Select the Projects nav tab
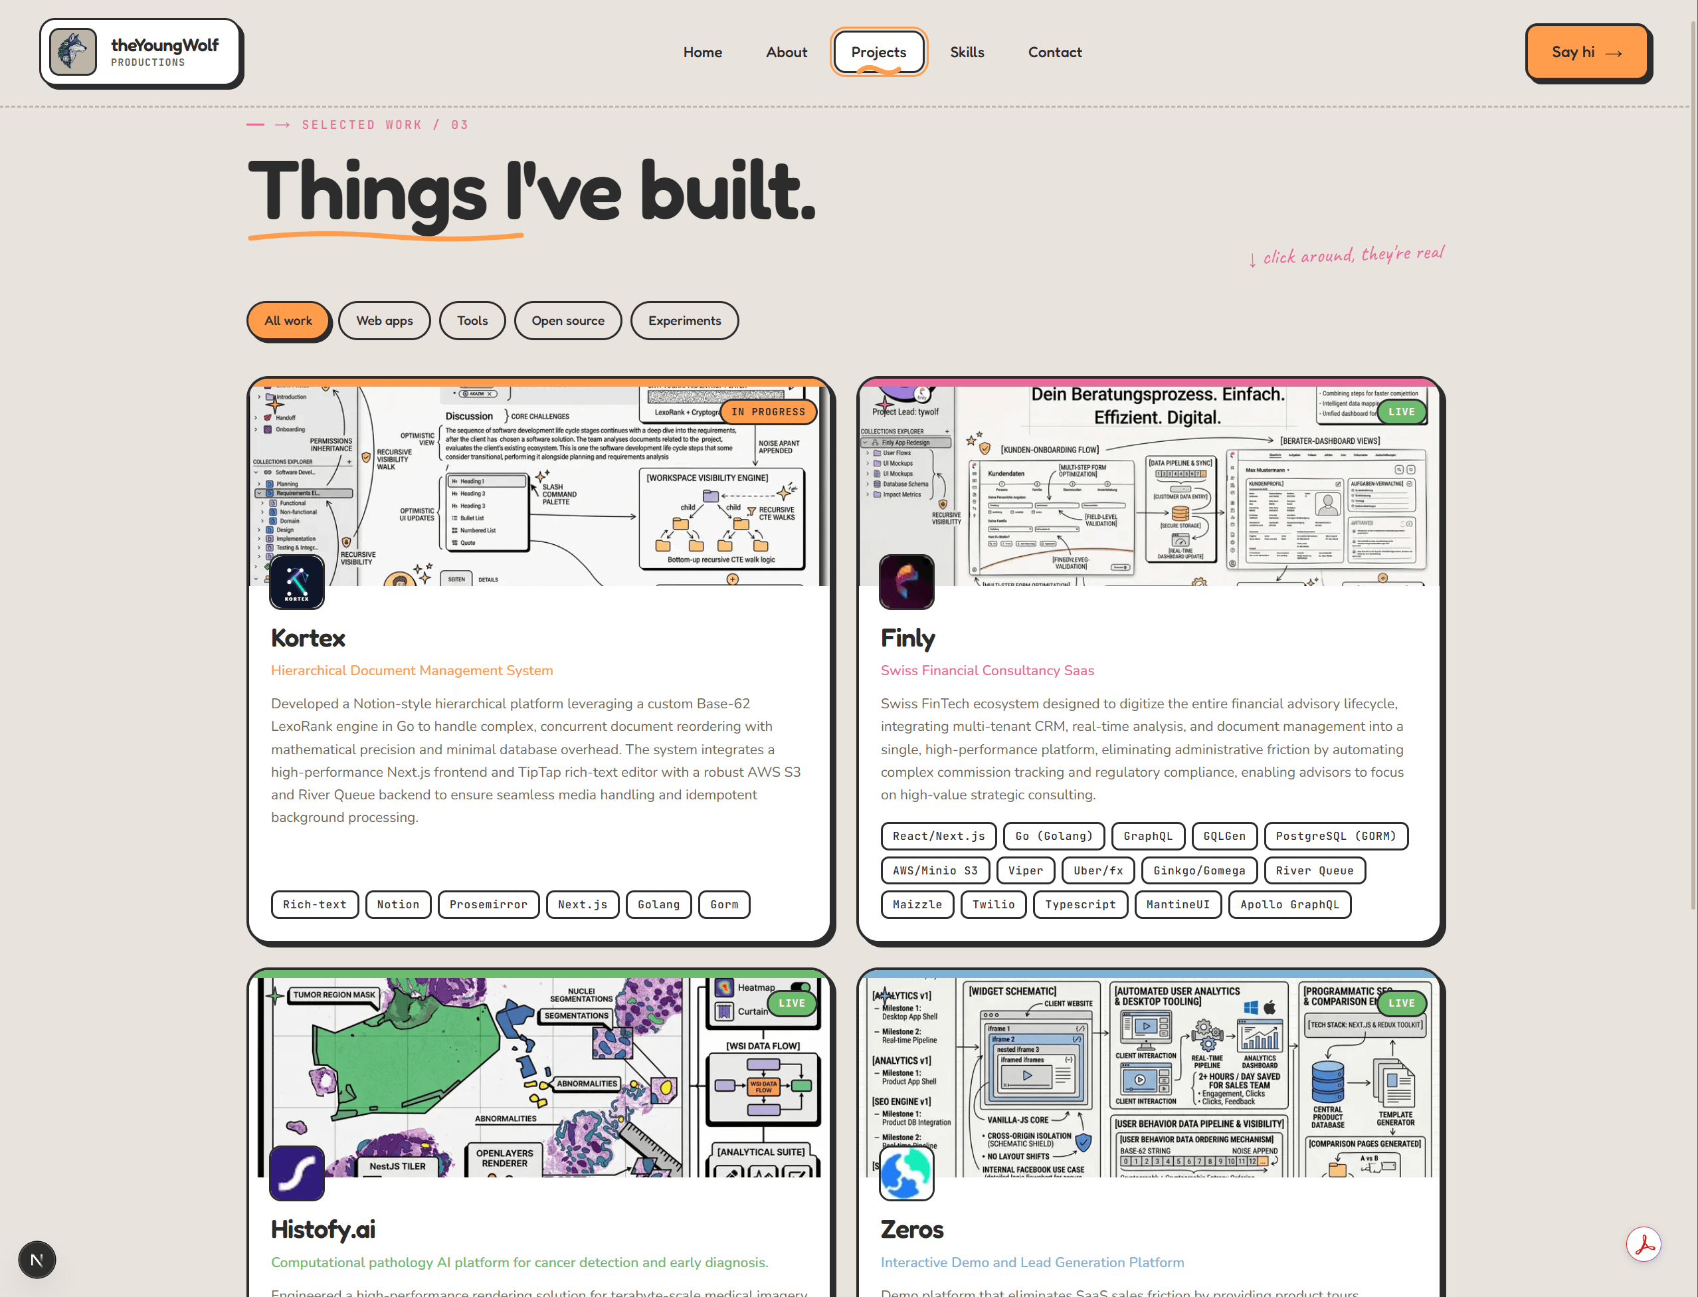The height and width of the screenshot is (1297, 1698). pyautogui.click(x=878, y=52)
